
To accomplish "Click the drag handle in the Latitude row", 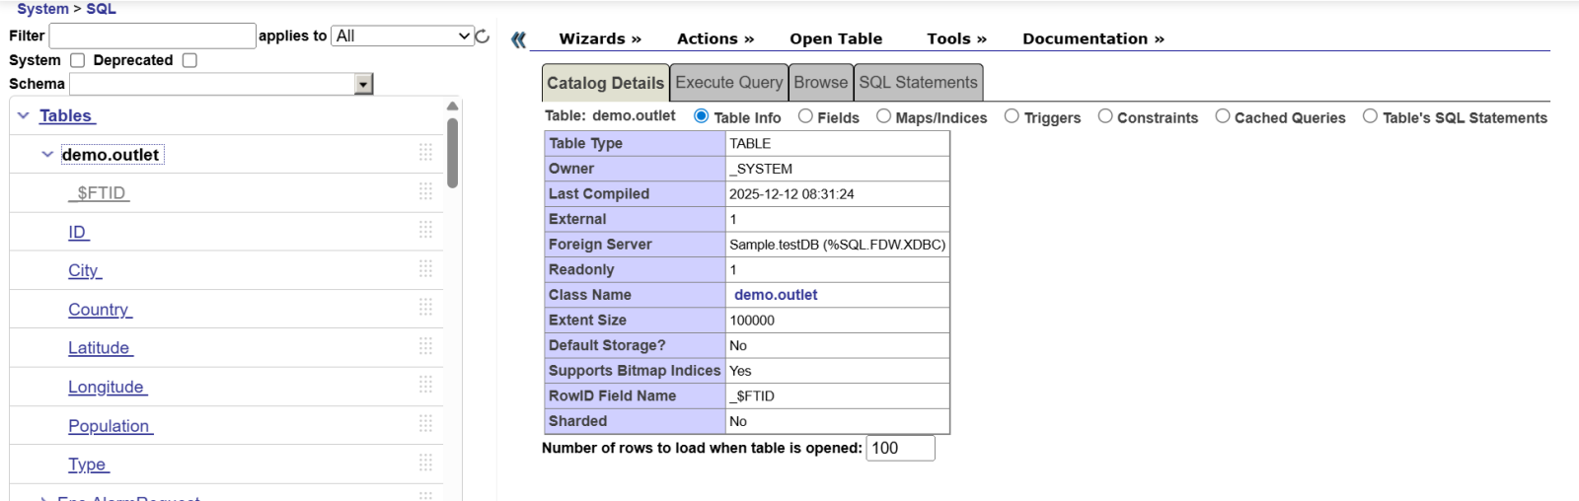I will coord(425,345).
